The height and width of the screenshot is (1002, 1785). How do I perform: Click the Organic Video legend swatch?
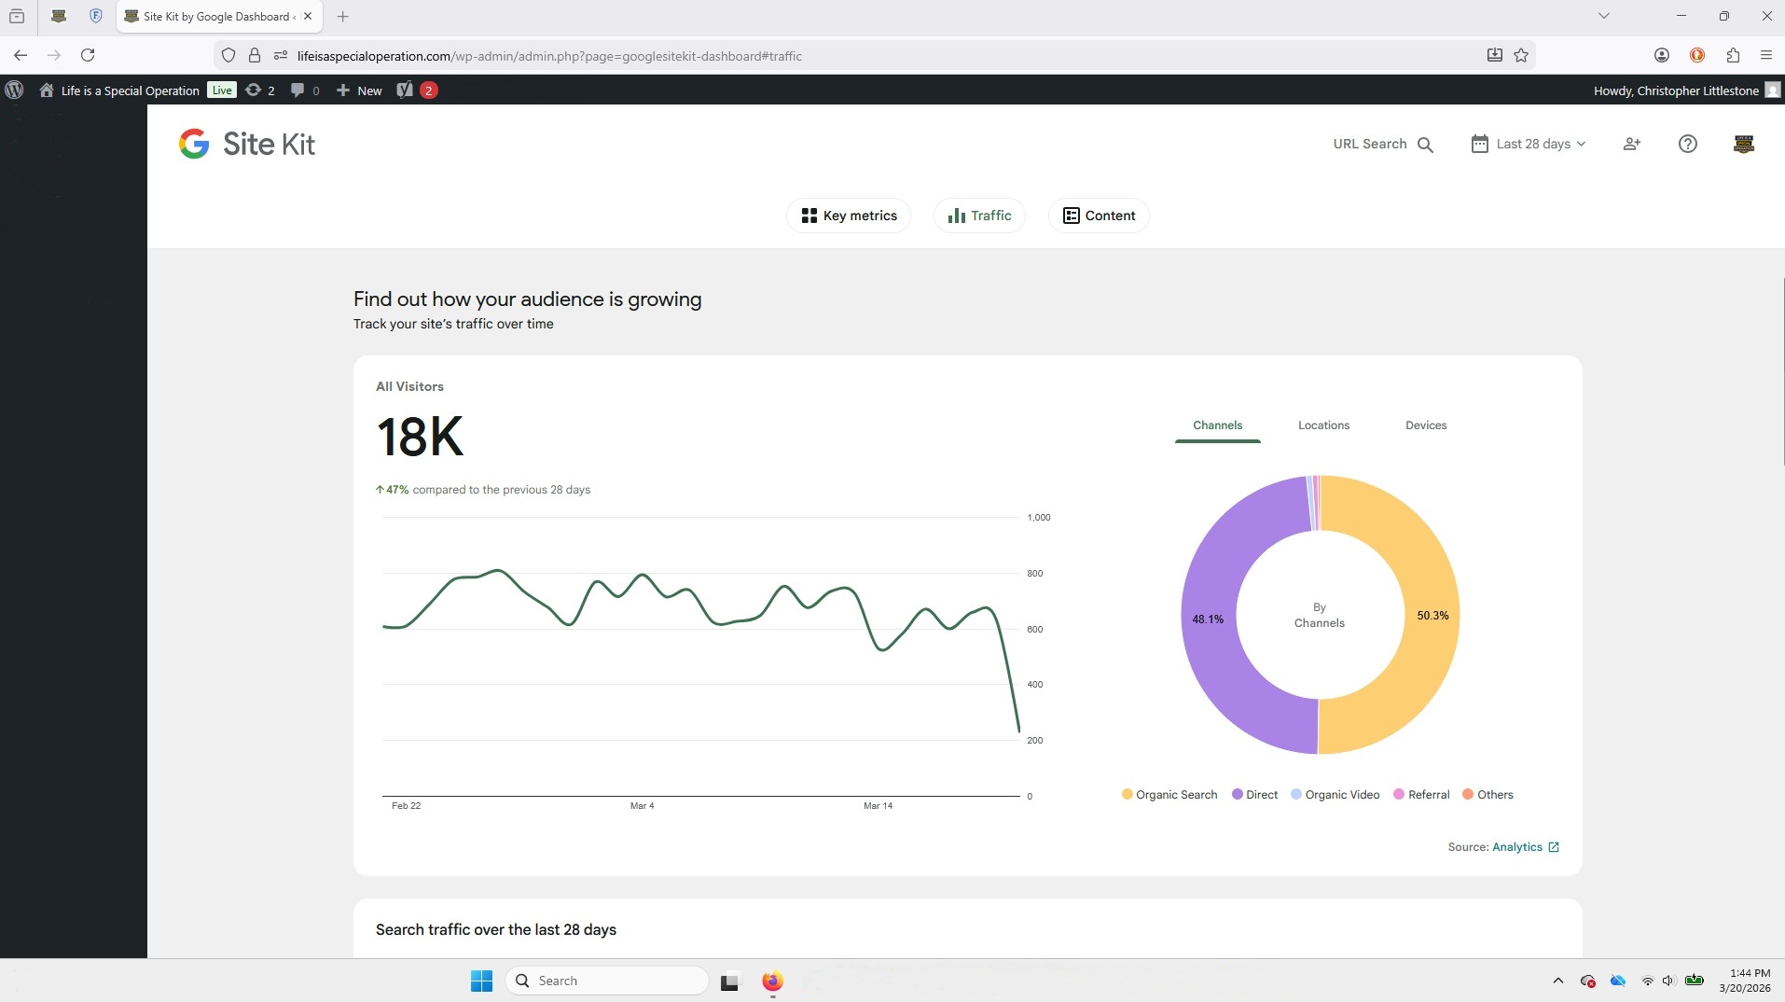[1296, 795]
